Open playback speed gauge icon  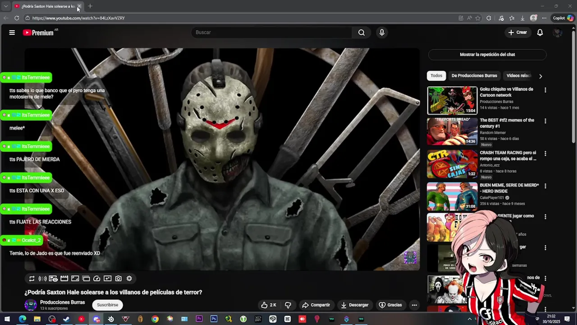[x=96, y=279]
